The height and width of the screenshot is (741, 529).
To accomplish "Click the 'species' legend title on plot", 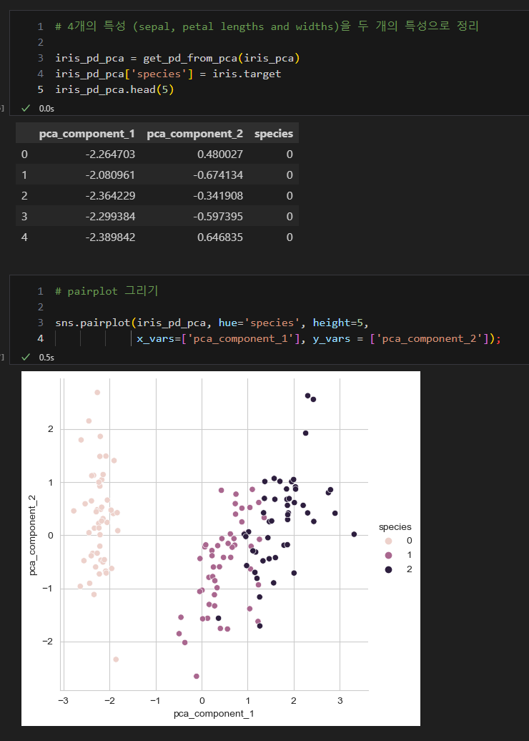I will tap(395, 526).
